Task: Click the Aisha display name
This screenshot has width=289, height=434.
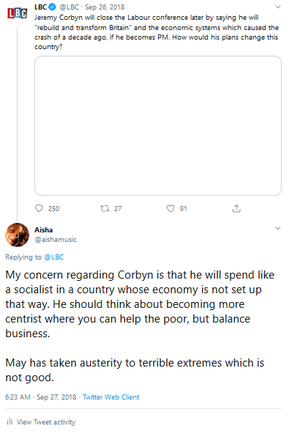Action: 44,230
